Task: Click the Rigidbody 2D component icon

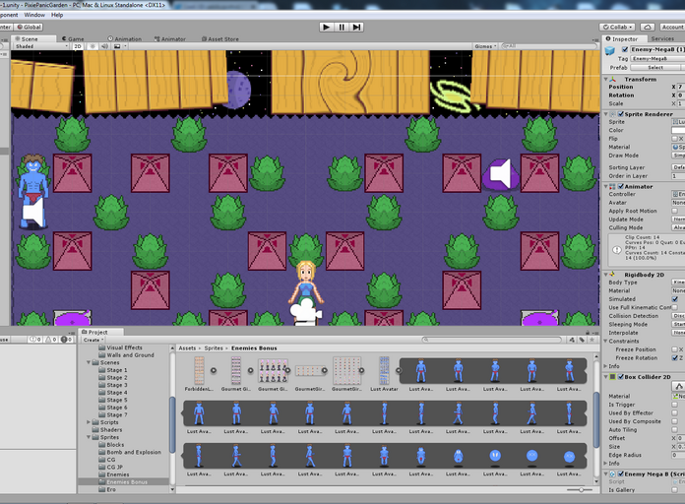Action: [x=613, y=275]
